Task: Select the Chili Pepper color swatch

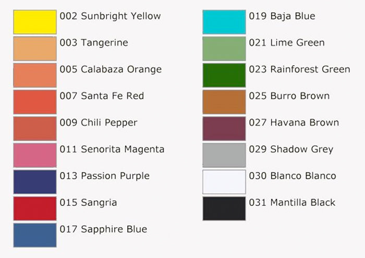Action: [x=35, y=129]
